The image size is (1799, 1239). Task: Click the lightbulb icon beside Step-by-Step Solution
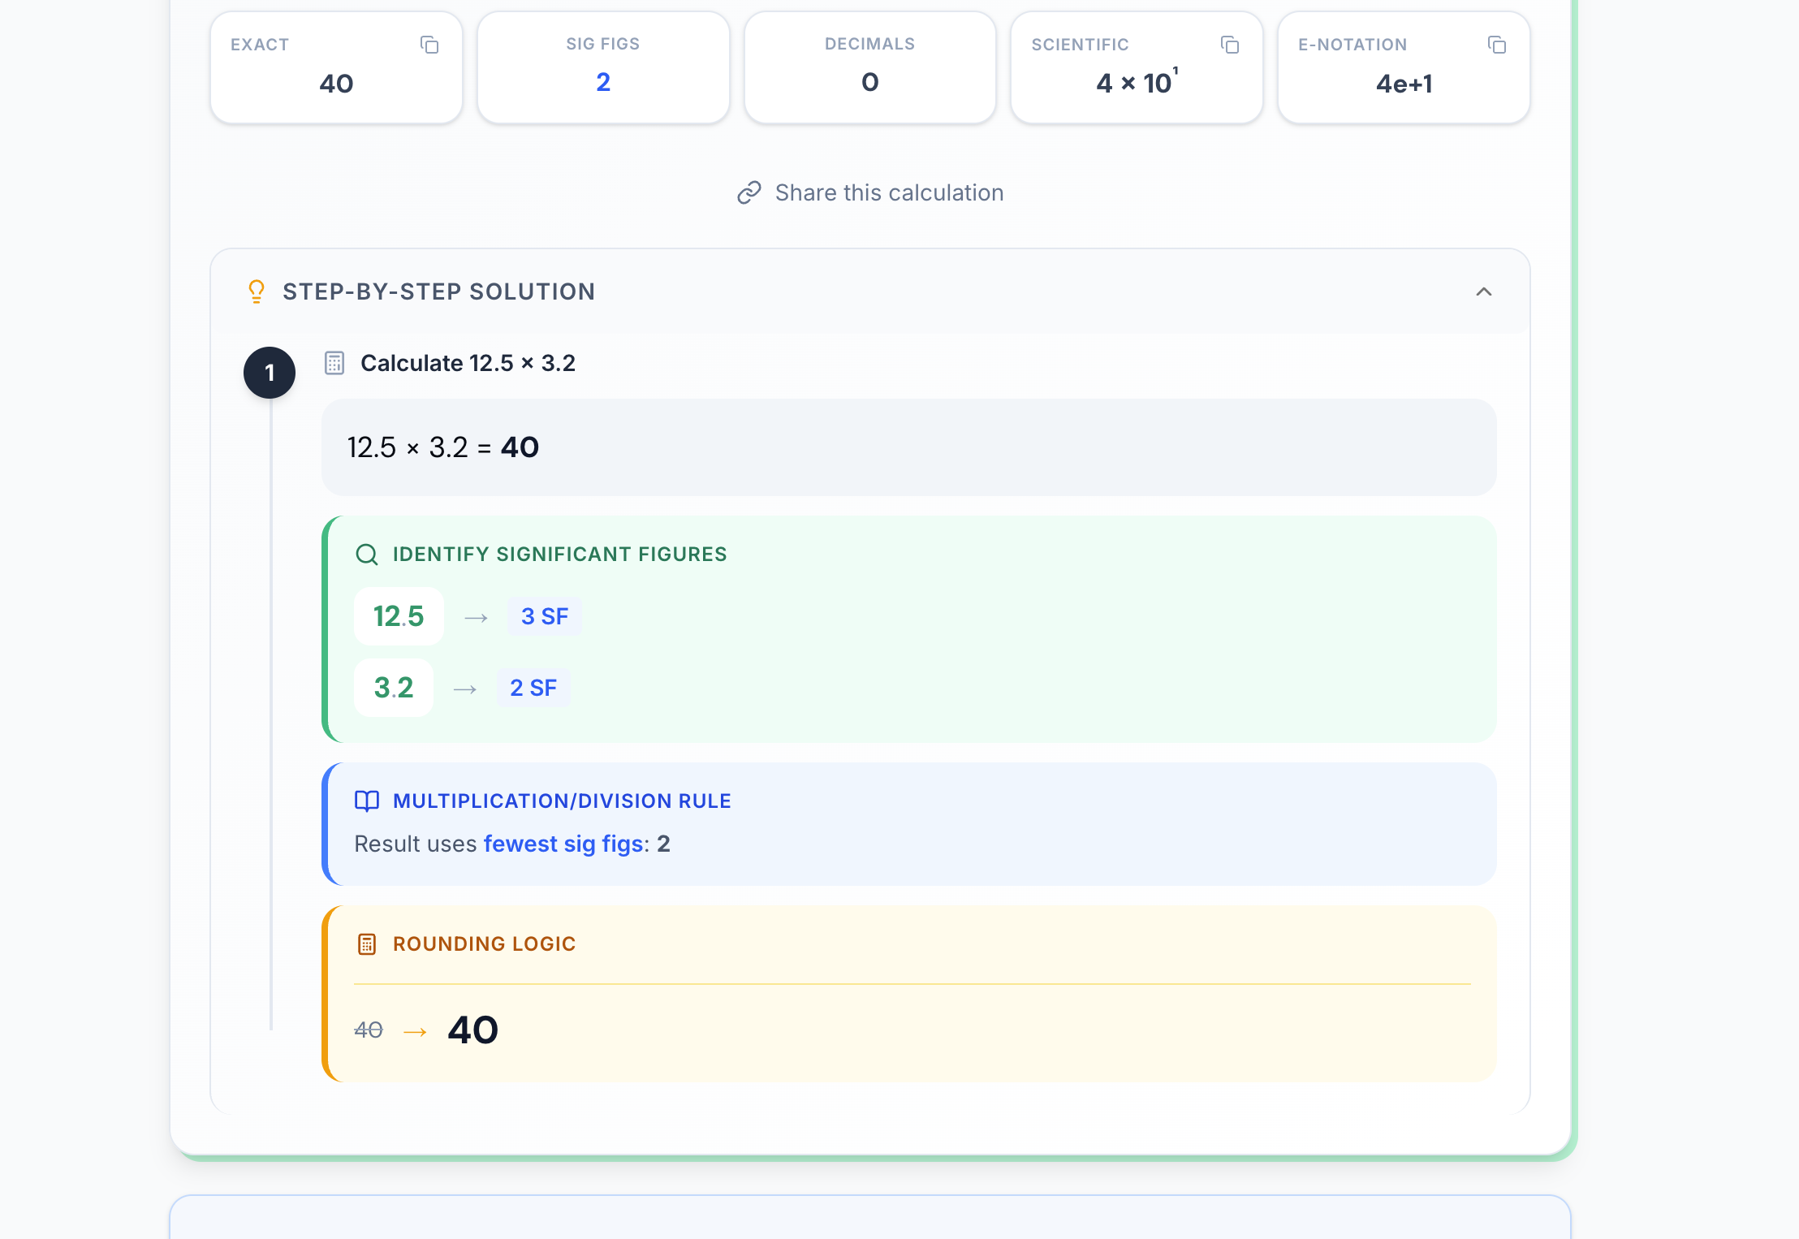point(257,291)
